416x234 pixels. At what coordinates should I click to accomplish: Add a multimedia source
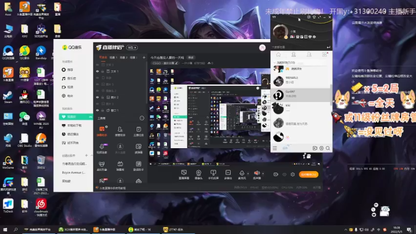(228, 175)
